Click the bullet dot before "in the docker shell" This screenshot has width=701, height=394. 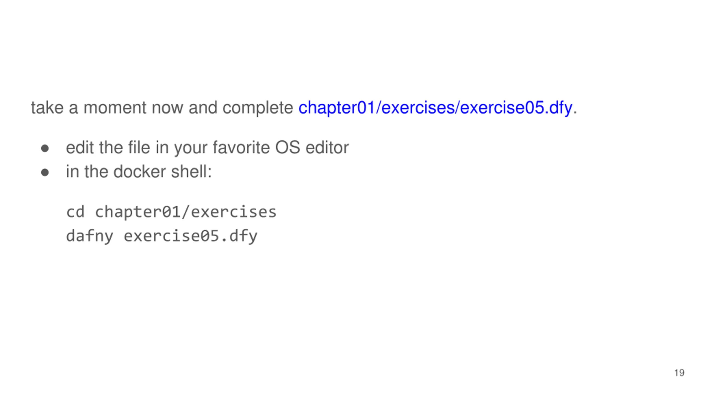45,173
